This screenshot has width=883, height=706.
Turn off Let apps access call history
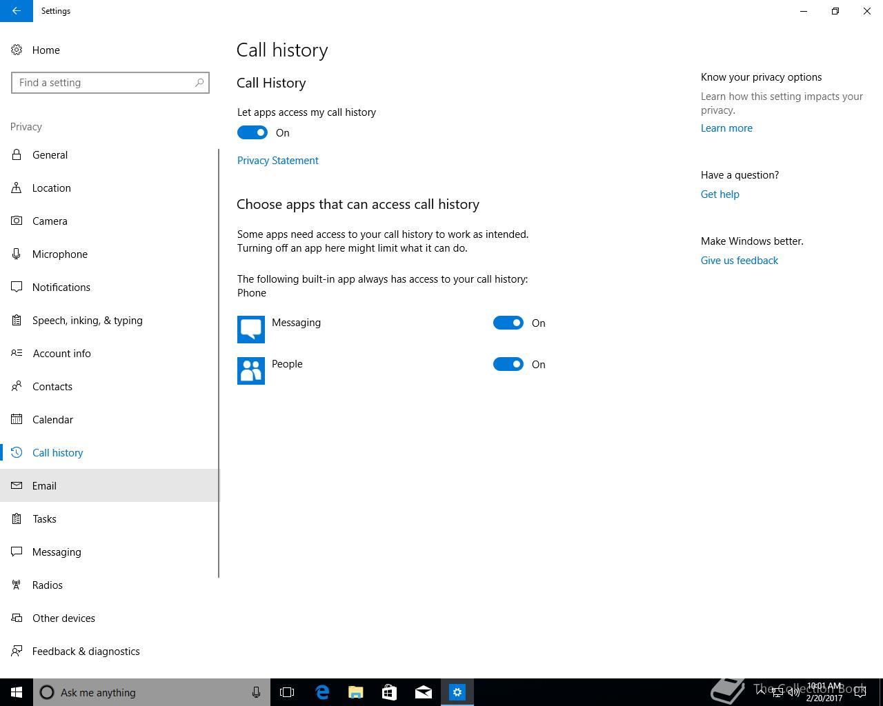pyautogui.click(x=252, y=132)
